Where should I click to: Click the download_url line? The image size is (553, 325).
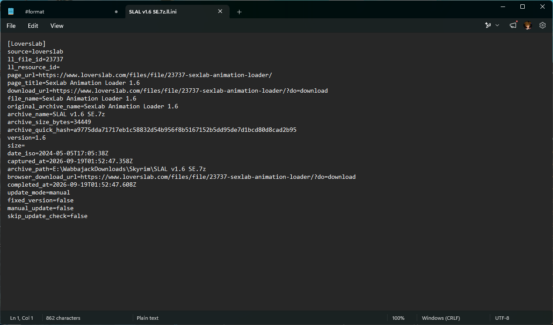(168, 90)
